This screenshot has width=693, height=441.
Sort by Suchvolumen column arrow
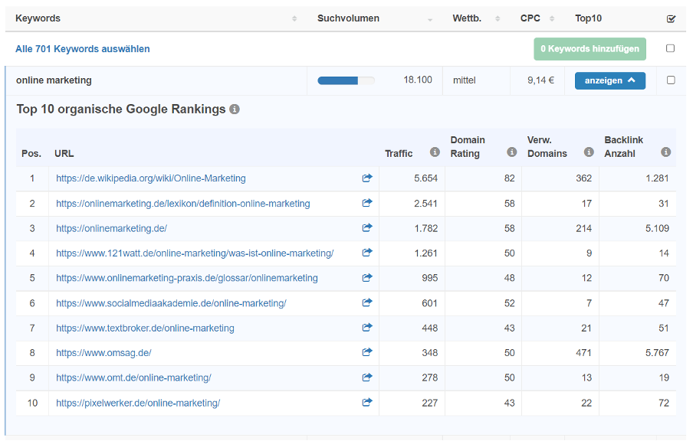click(429, 18)
